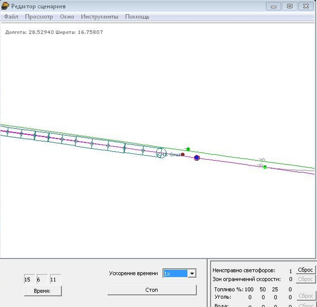Click the dark green signal dot above the track
317x307 pixels.
point(188,149)
